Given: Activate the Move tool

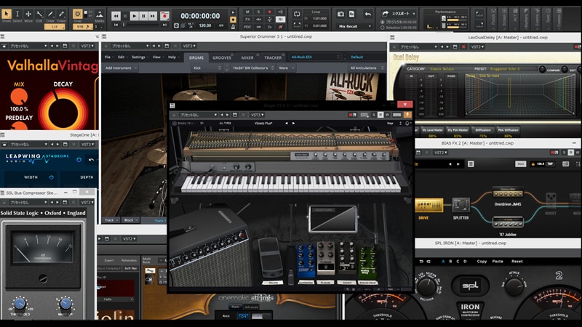Looking at the screenshot, I should [x=28, y=14].
